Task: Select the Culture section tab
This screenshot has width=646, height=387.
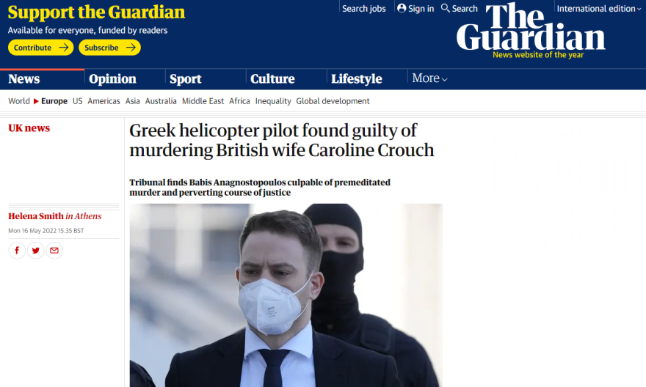Action: click(272, 78)
